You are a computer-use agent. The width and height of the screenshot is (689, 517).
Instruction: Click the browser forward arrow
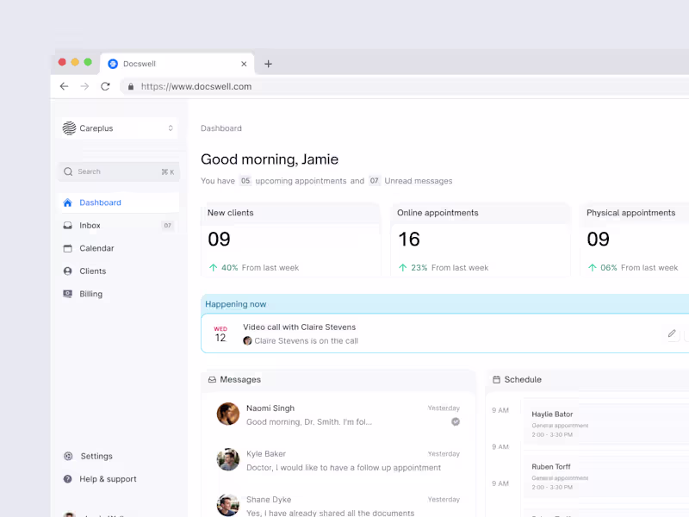coord(84,86)
